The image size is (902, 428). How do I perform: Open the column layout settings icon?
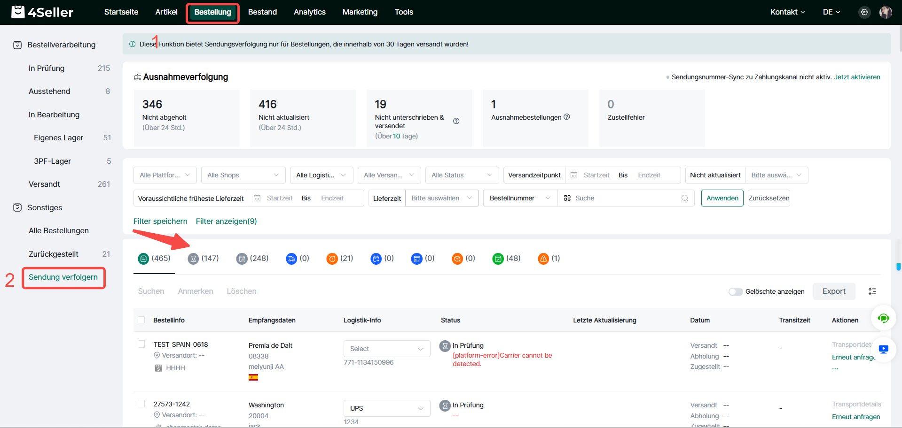click(x=872, y=291)
